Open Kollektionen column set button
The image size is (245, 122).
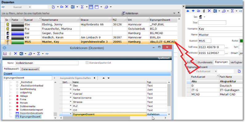tap(130, 14)
